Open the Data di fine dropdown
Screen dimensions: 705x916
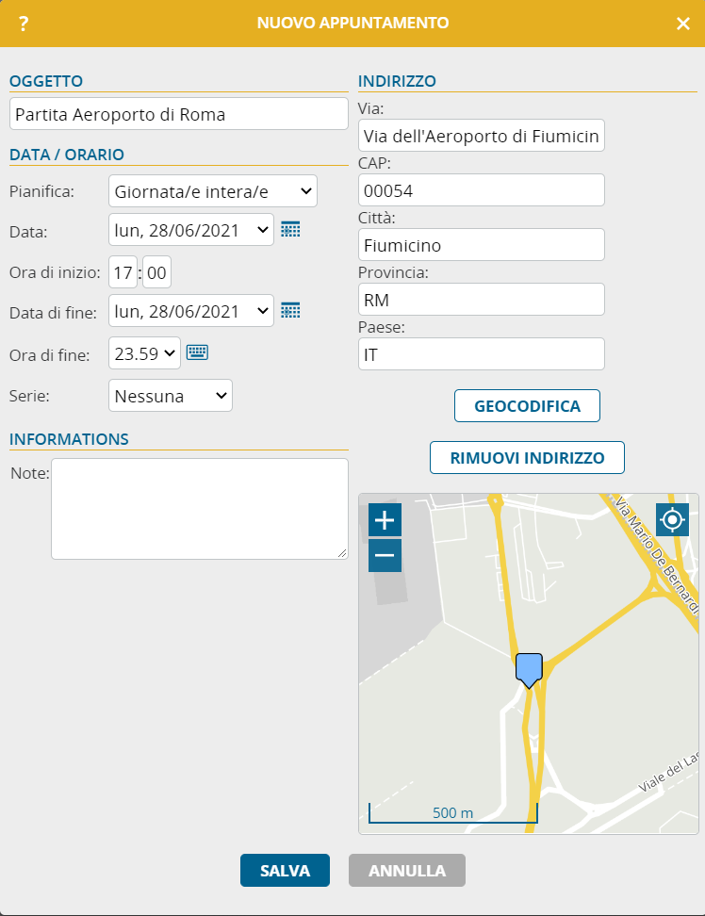pyautogui.click(x=191, y=310)
